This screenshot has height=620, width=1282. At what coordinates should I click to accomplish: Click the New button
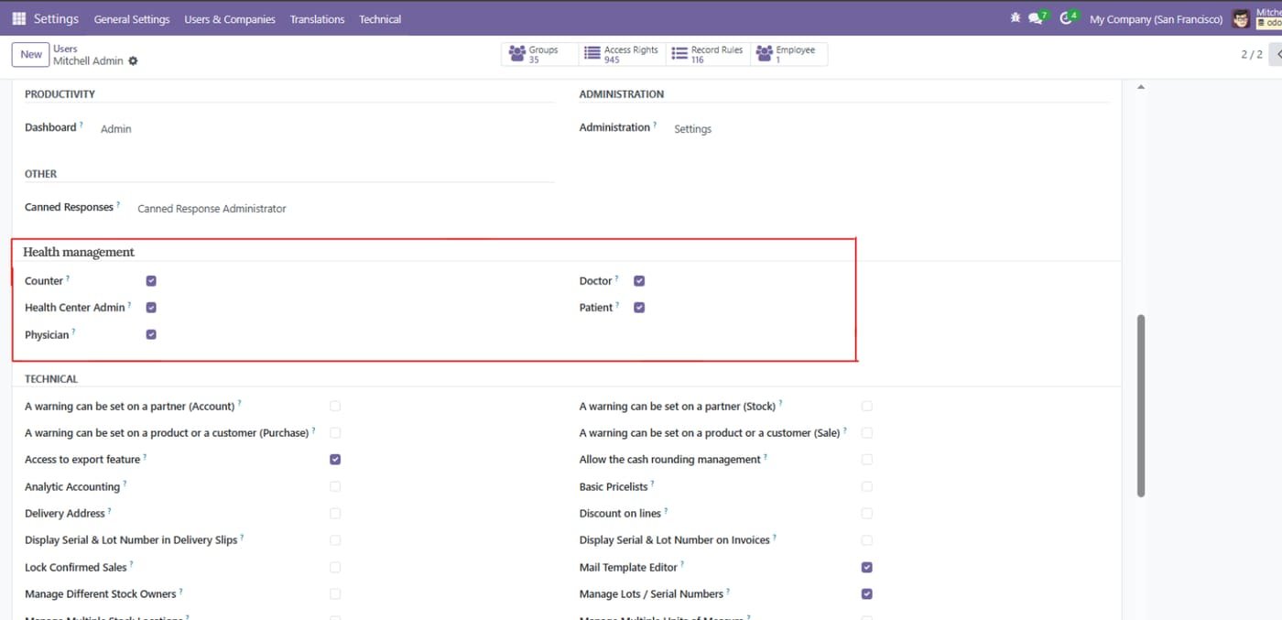point(31,54)
